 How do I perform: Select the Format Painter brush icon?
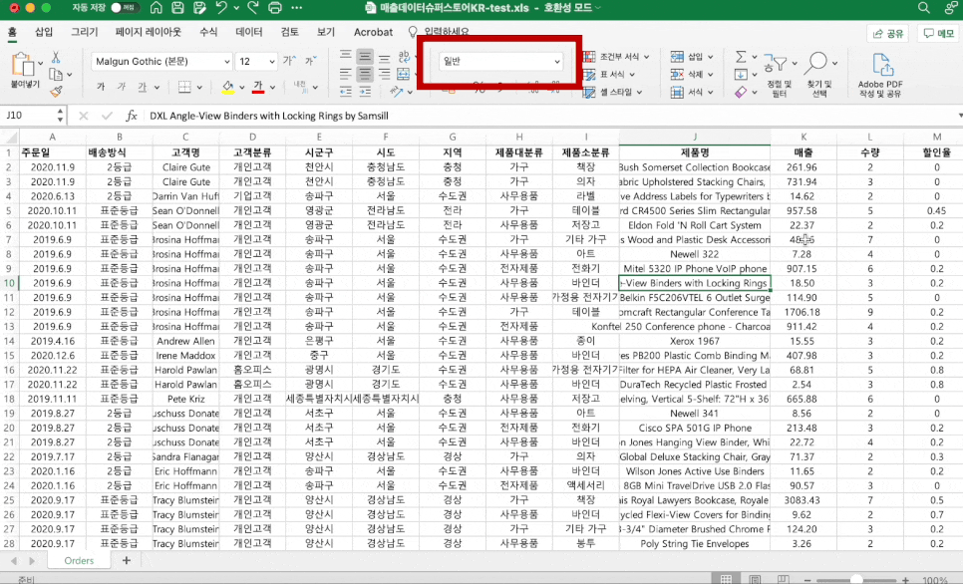(x=54, y=90)
